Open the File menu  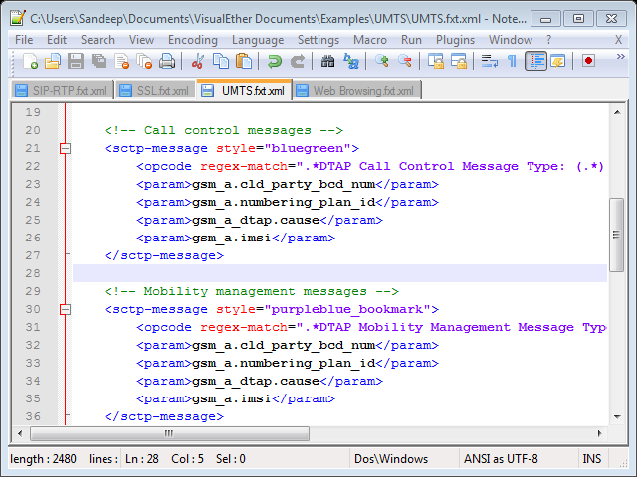pyautogui.click(x=24, y=40)
